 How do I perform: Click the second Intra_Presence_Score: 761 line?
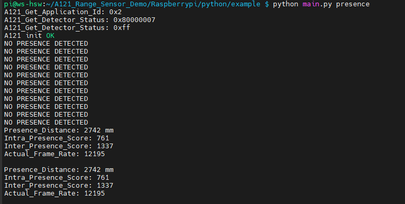[57, 178]
